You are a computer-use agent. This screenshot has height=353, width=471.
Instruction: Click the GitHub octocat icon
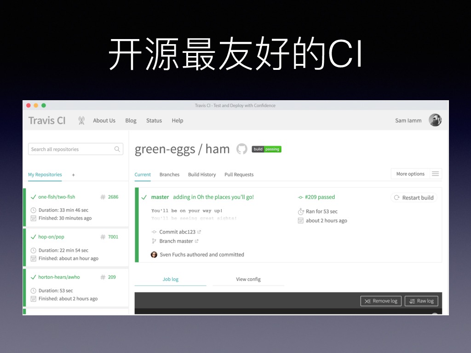coord(242,149)
